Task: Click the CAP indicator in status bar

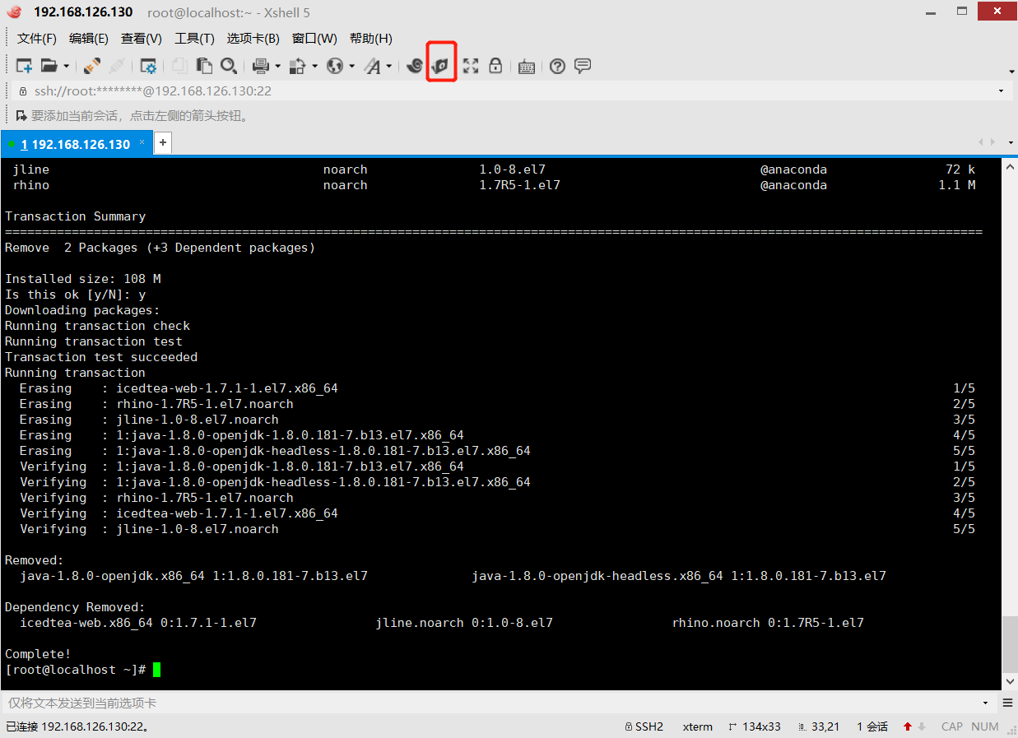Action: click(x=952, y=726)
